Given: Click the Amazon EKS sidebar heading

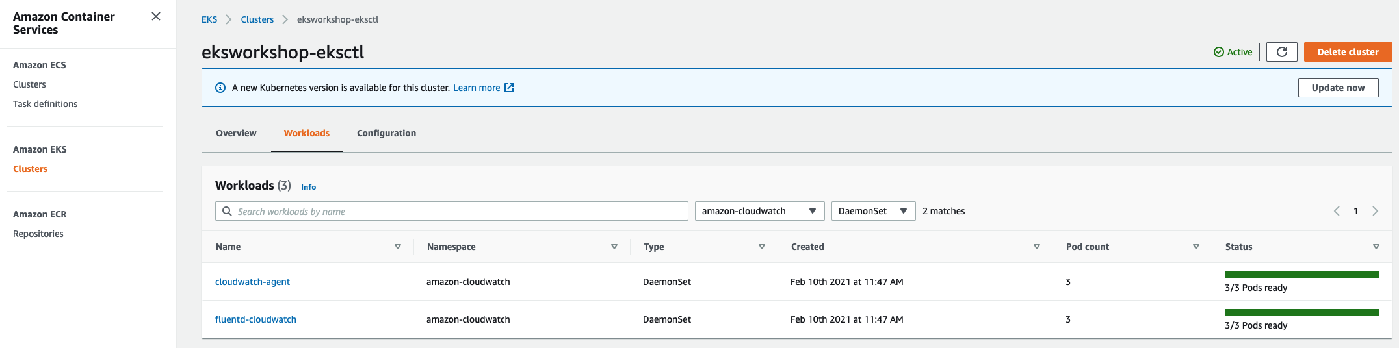Looking at the screenshot, I should tap(40, 149).
